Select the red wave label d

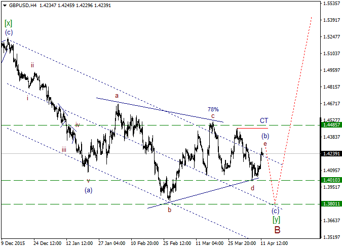253,188
